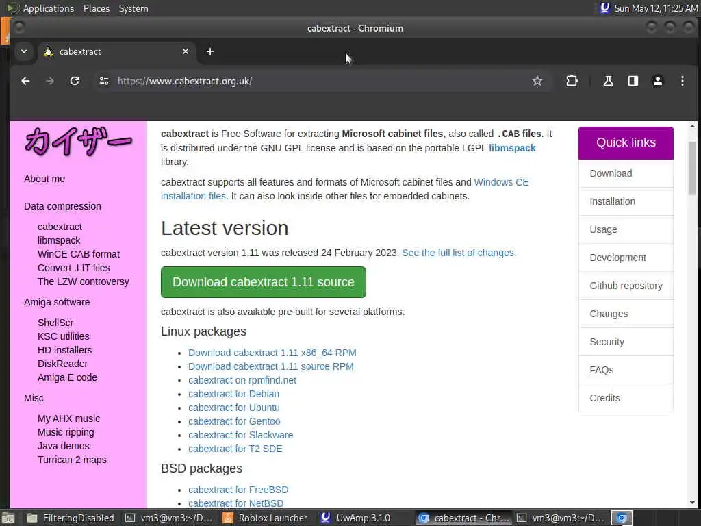Bookmark this page with the star icon
The height and width of the screenshot is (526, 701).
click(x=537, y=81)
